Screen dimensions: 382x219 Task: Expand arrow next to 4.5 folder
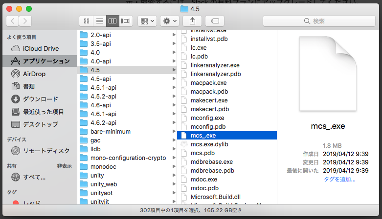[x=174, y=70]
